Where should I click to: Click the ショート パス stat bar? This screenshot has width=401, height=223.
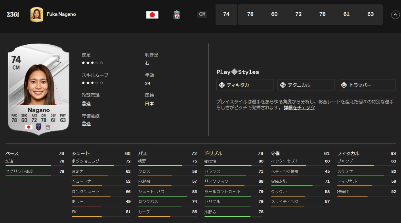coord(162,196)
